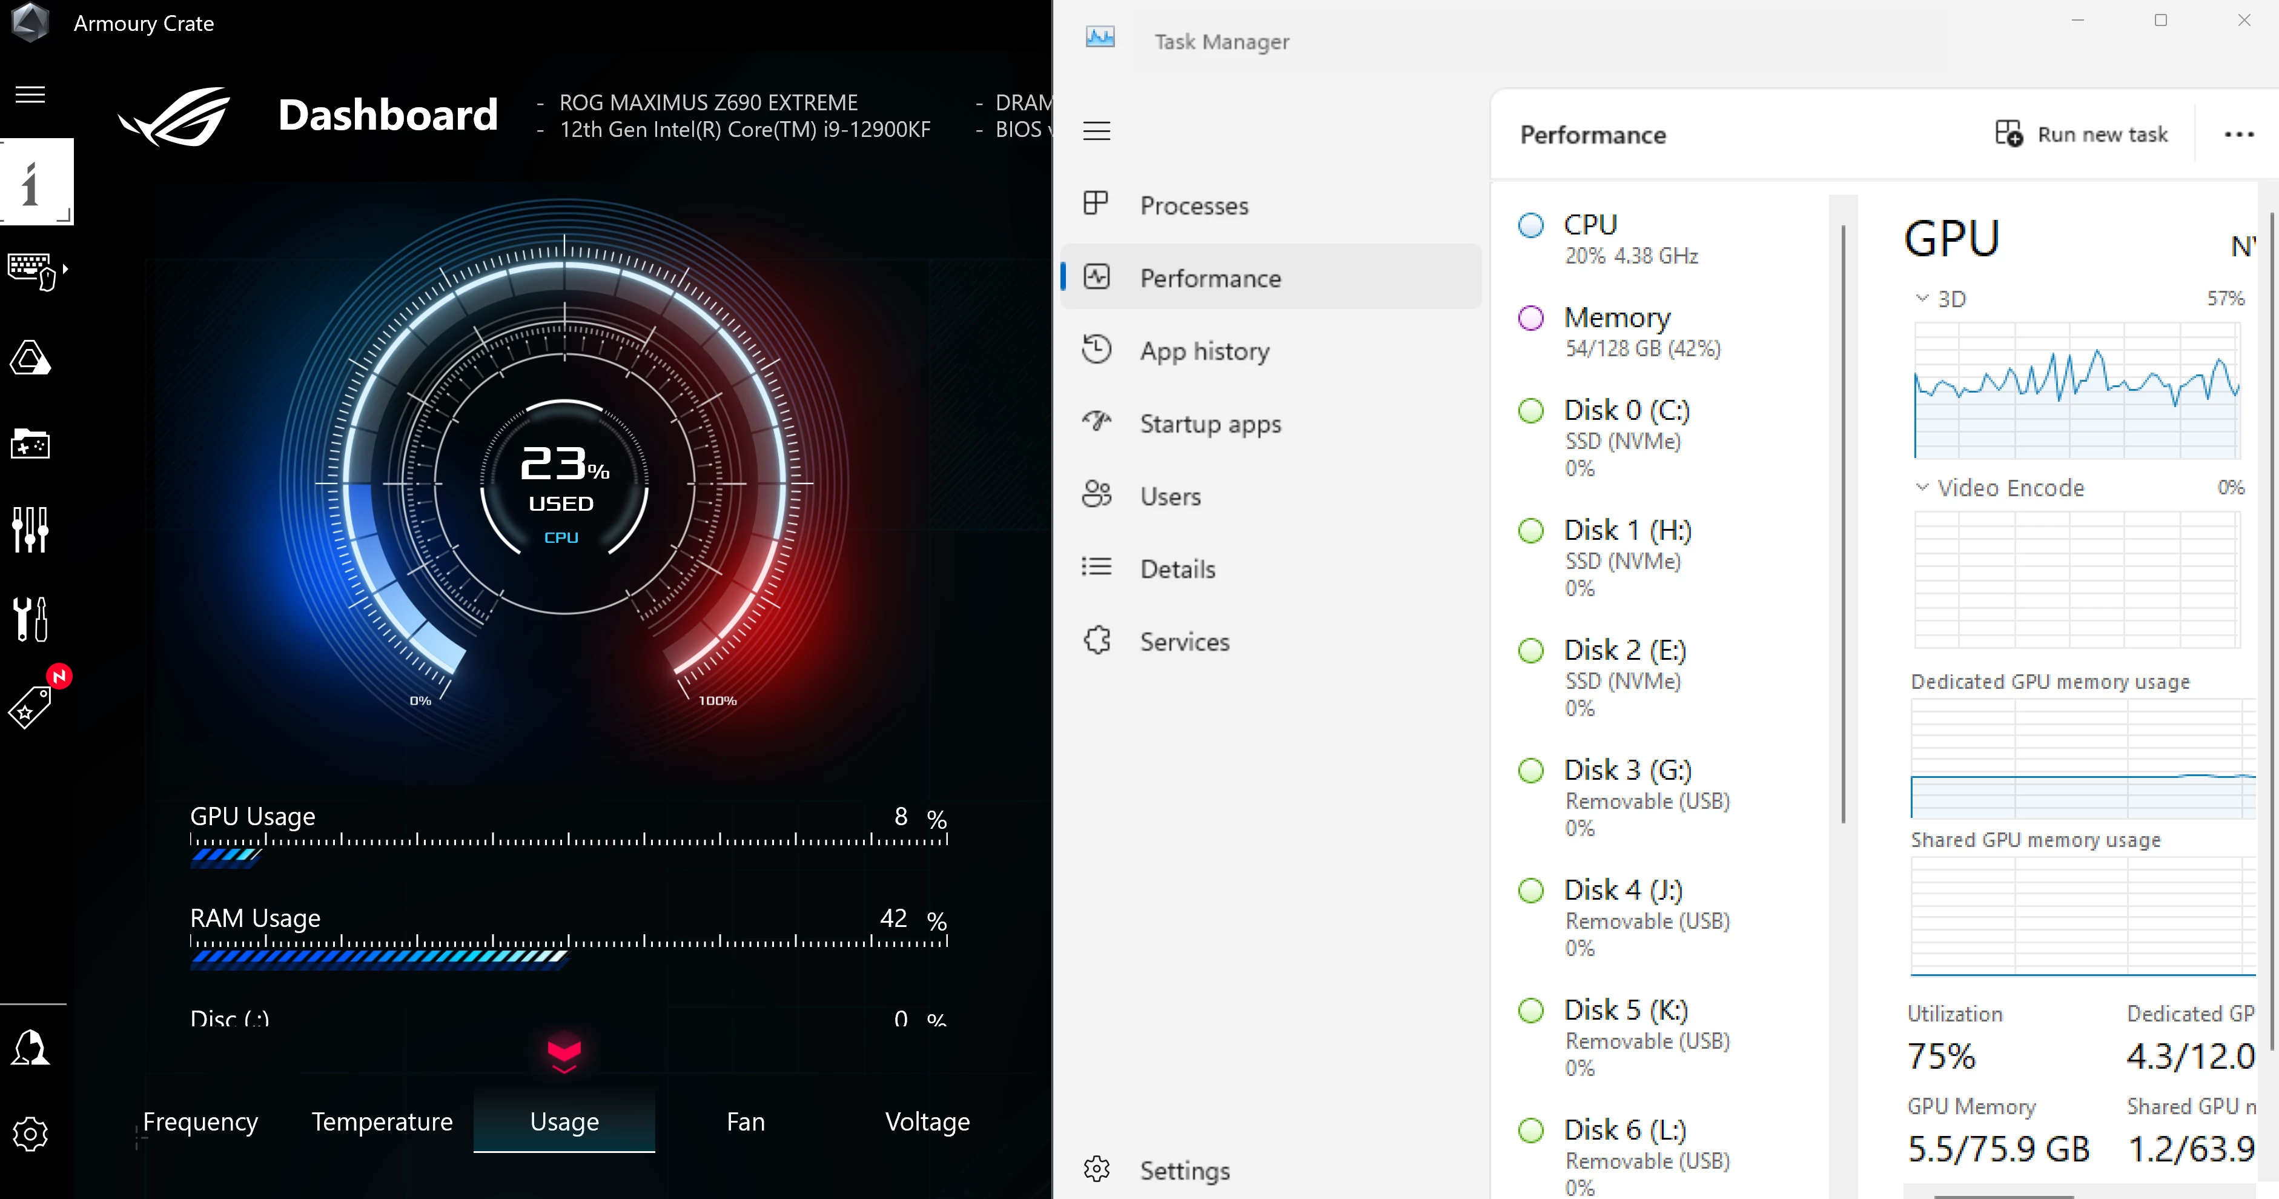The width and height of the screenshot is (2279, 1199).
Task: Collapse the 3D graph chevron dropdown
Action: [x=1922, y=298]
